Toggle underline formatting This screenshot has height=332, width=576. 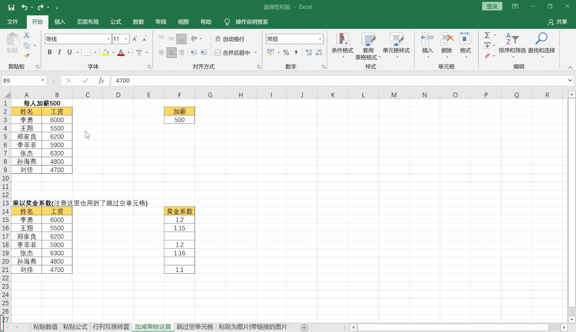pos(70,52)
